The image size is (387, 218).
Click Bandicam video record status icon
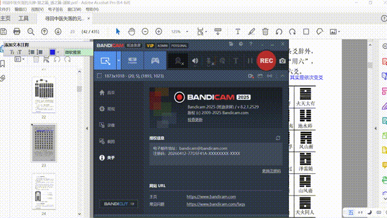251,76
